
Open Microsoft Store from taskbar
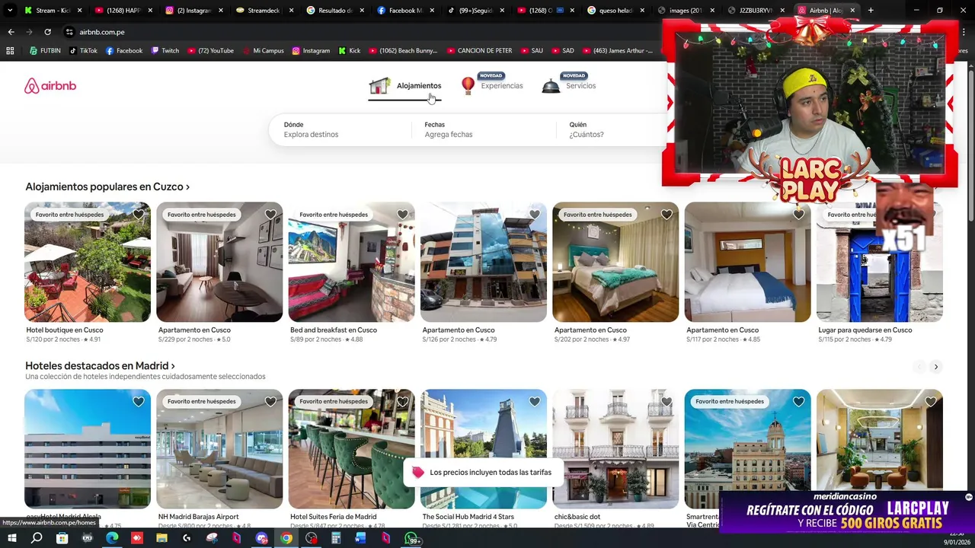(x=62, y=539)
